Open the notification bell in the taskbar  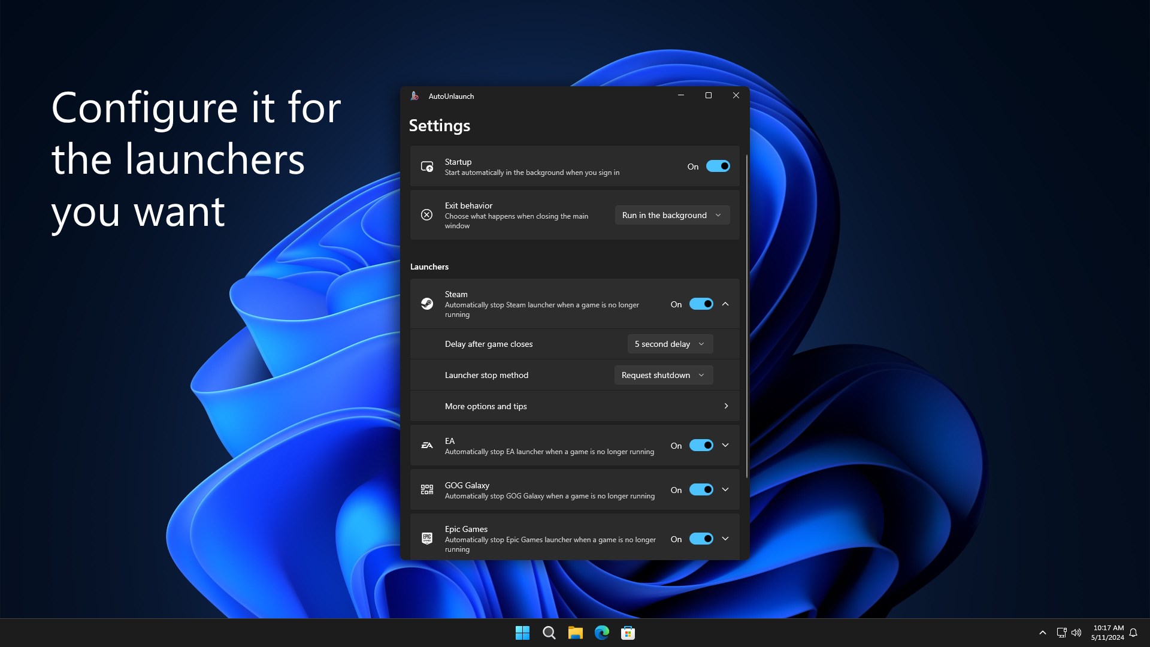click(1133, 633)
